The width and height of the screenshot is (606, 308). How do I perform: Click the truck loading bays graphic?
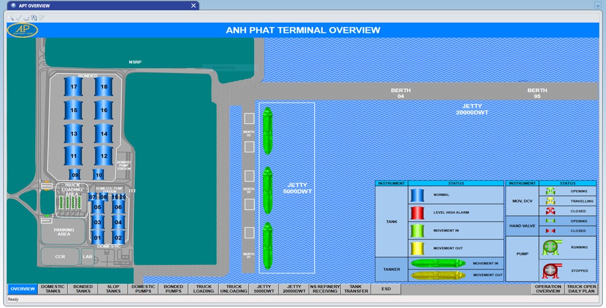pyautogui.click(x=70, y=203)
